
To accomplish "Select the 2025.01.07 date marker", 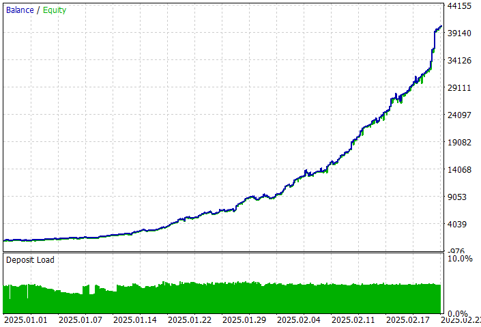I will (81, 319).
